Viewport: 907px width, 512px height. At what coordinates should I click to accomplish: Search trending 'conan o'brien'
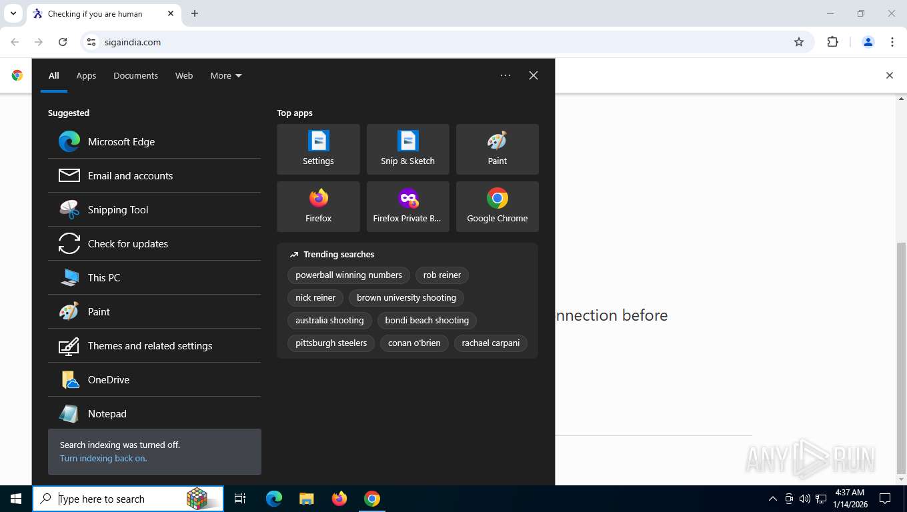click(414, 343)
